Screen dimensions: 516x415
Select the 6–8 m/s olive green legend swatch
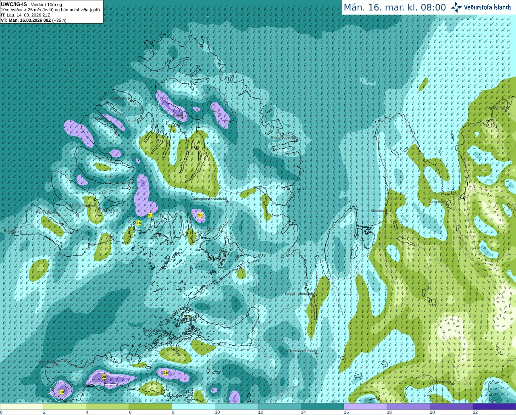151,407
